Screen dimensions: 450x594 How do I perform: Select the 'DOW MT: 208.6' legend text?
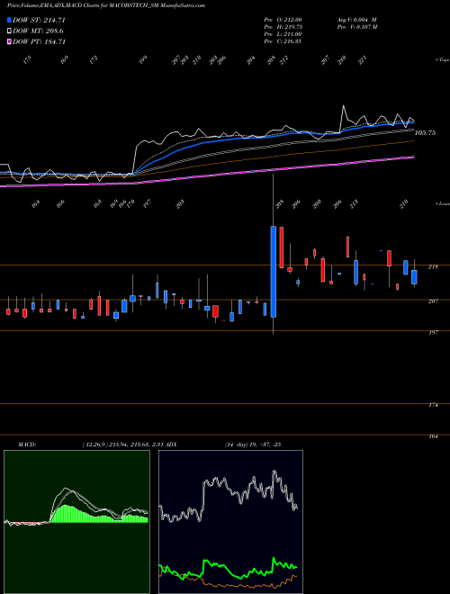38,31
